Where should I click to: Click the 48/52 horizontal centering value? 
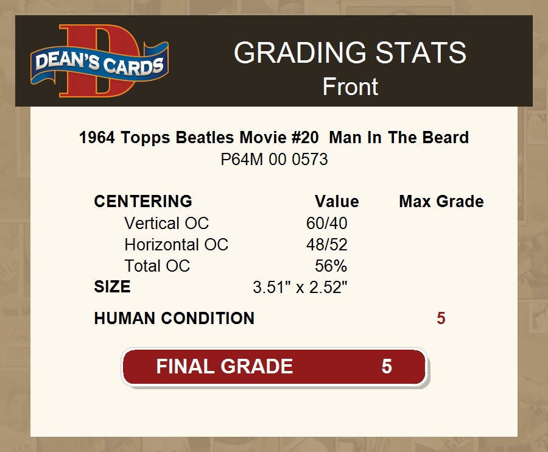click(327, 245)
